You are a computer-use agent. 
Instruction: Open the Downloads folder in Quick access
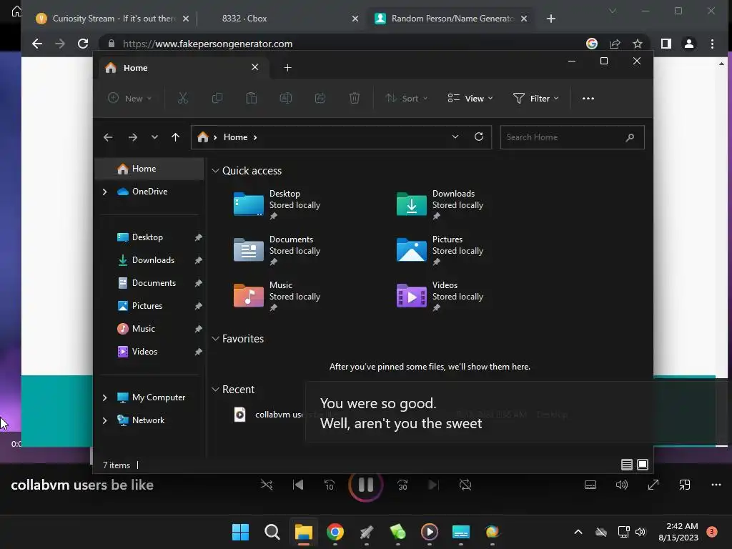tap(440, 204)
